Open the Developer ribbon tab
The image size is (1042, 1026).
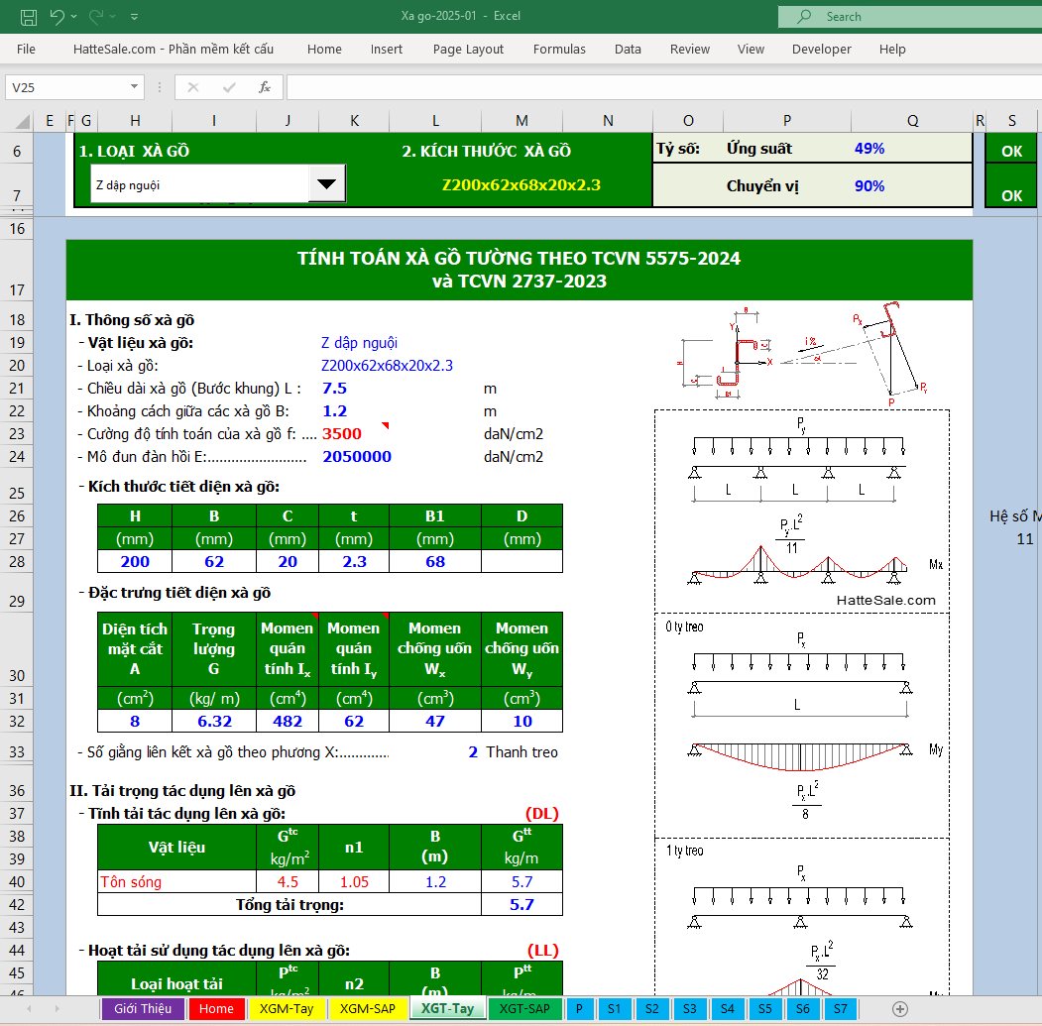821,50
